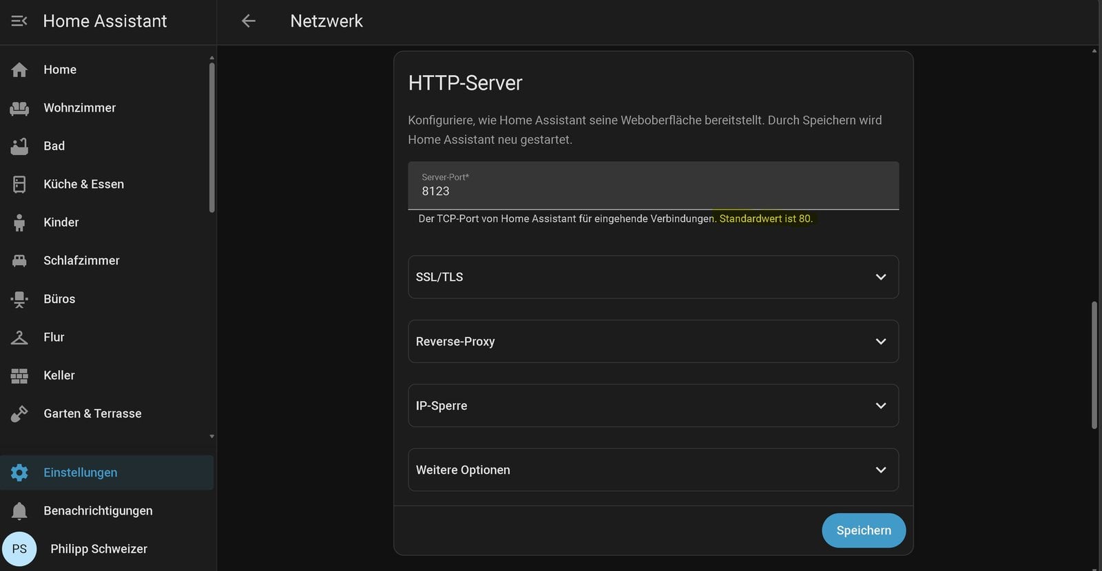Select Garten & Terrasse in sidebar

coord(107,414)
